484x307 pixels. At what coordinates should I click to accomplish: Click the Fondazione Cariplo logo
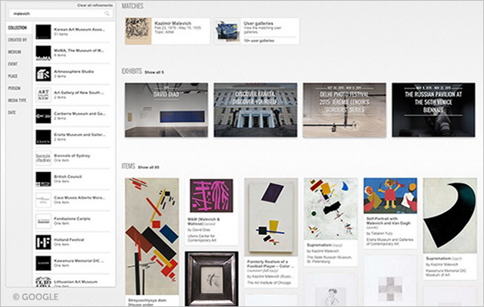[43, 221]
